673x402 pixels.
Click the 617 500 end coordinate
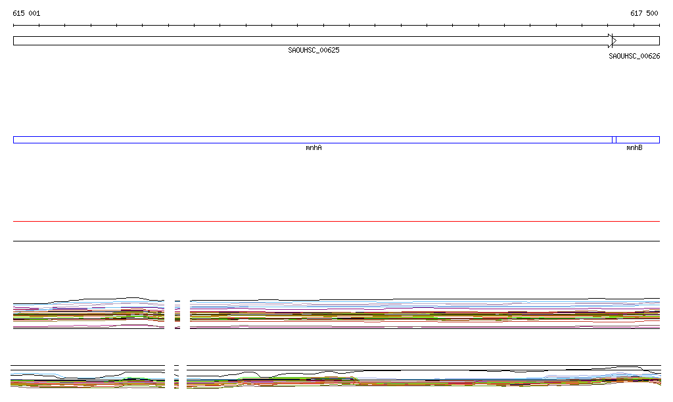(644, 13)
